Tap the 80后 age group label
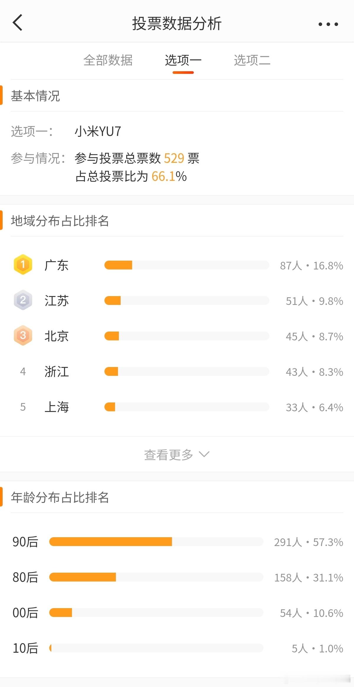Image resolution: width=354 pixels, height=687 pixels. click(25, 577)
